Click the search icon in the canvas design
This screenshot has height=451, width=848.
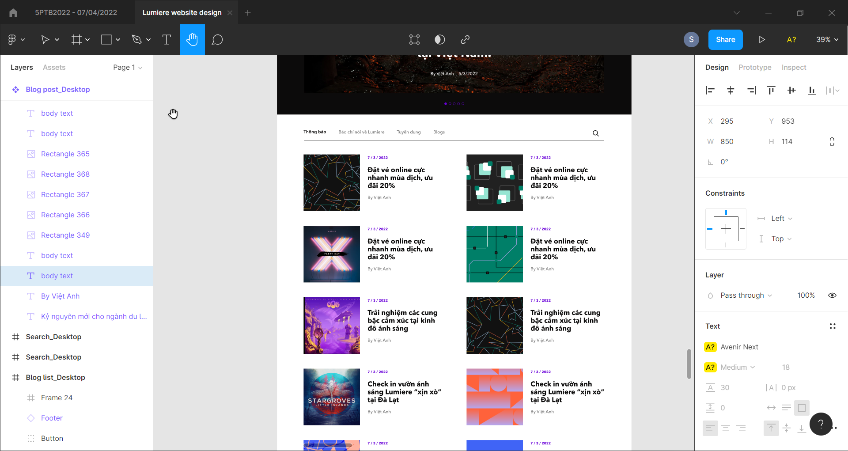pyautogui.click(x=596, y=133)
